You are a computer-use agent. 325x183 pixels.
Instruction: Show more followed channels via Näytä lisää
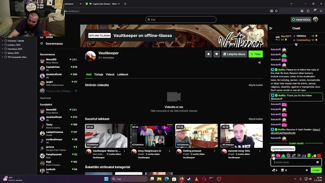click(45, 98)
